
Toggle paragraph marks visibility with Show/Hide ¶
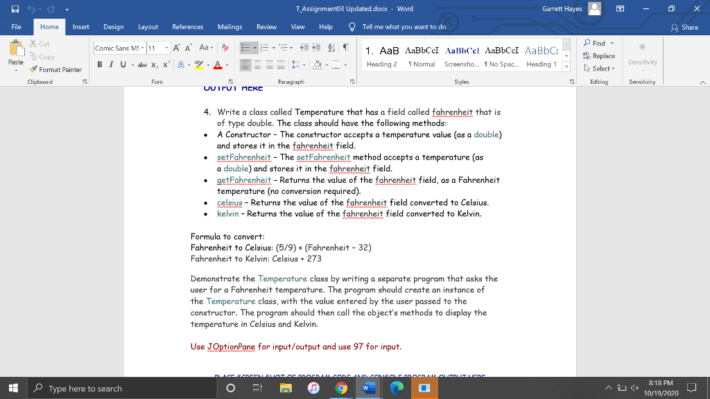pos(345,47)
